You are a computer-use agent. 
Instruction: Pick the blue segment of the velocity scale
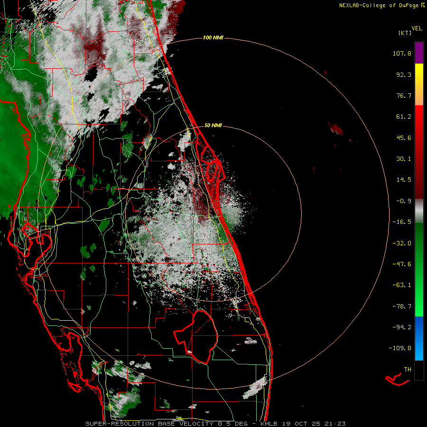[x=419, y=338]
